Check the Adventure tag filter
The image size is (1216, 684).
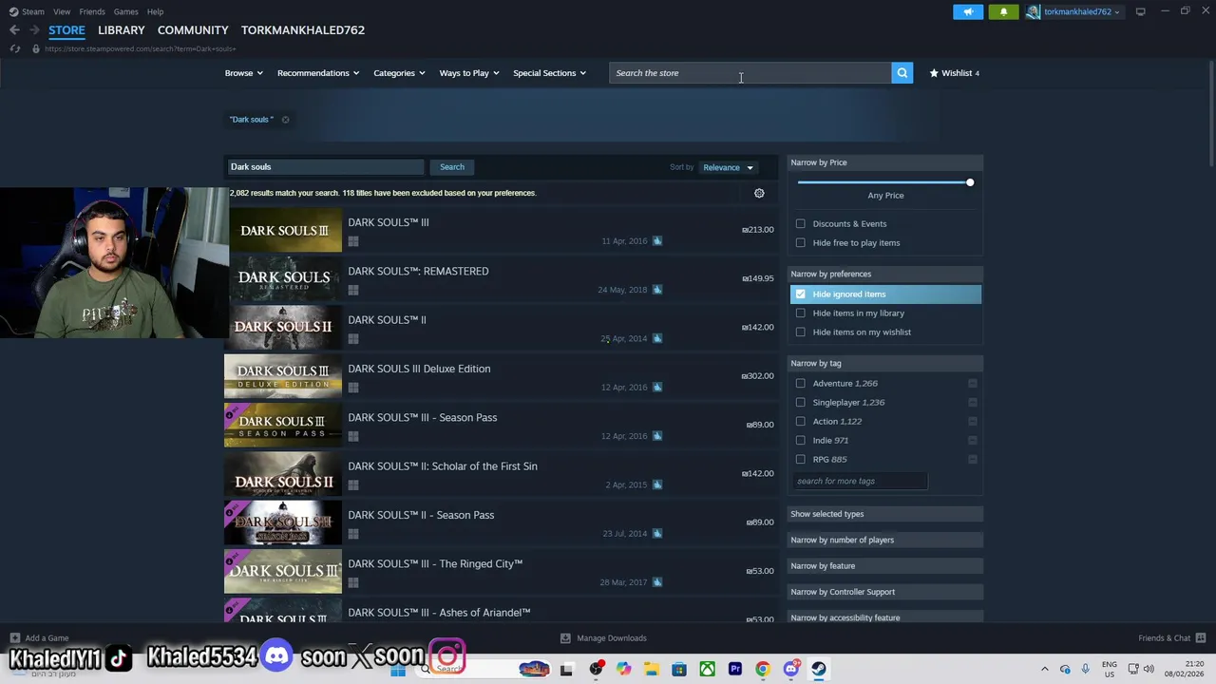coord(801,384)
